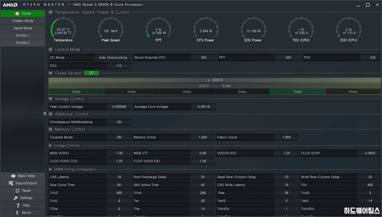The width and height of the screenshot is (382, 217).
Task: Go to the Home tab
Action: (23, 13)
